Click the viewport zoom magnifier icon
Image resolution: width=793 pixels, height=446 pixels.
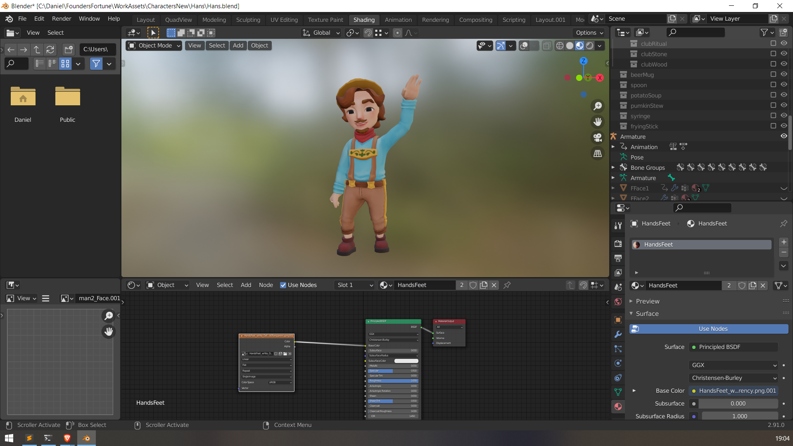click(597, 106)
